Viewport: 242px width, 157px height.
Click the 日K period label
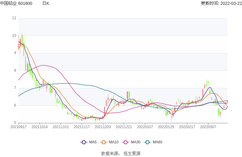46,3
